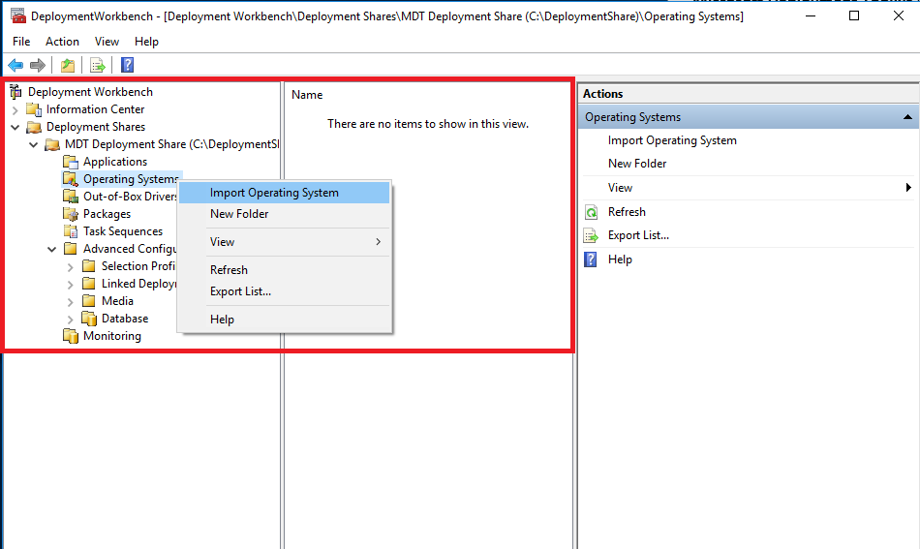
Task: Open the View menu in menu bar
Action: pyautogui.click(x=107, y=42)
